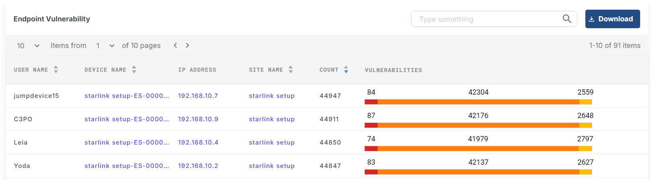The width and height of the screenshot is (651, 180).
Task: Click the orange vulnerability bar for jumpdevice15
Action: point(478,102)
